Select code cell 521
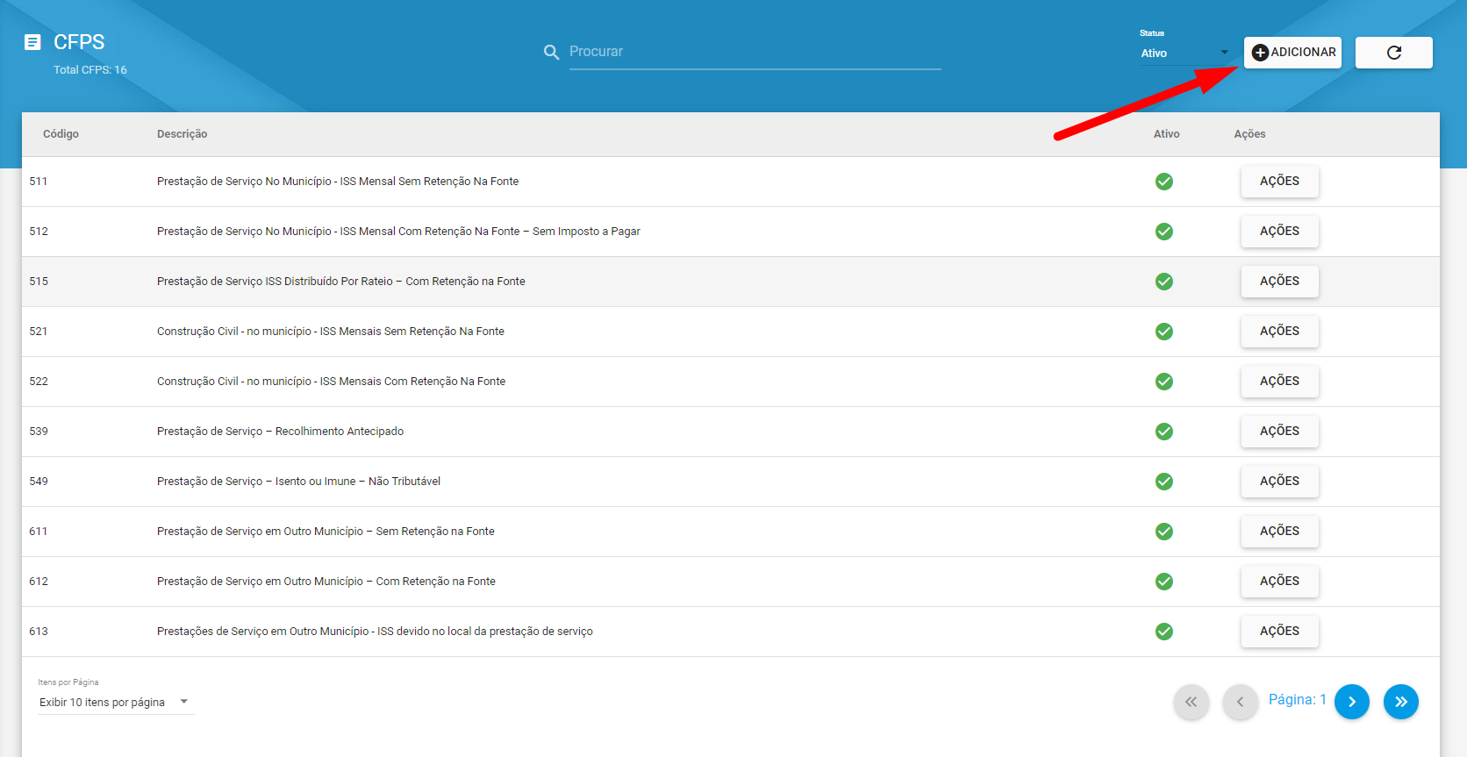The image size is (1467, 757). 39,332
